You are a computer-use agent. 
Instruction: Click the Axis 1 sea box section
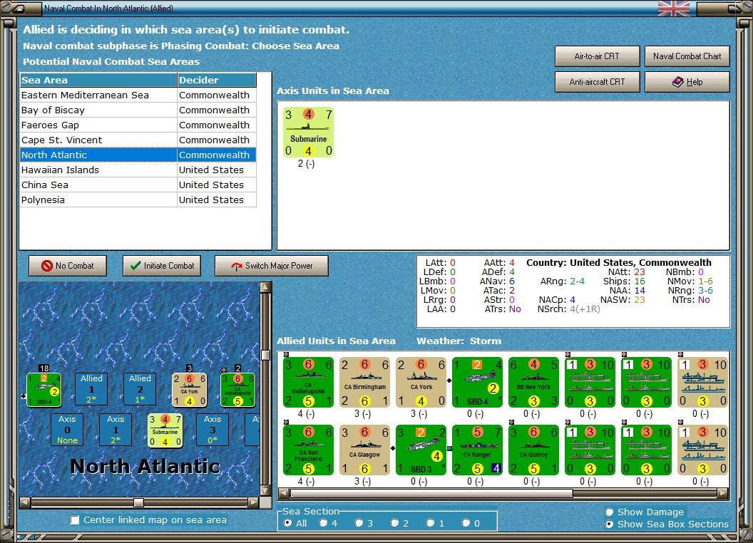point(116,430)
